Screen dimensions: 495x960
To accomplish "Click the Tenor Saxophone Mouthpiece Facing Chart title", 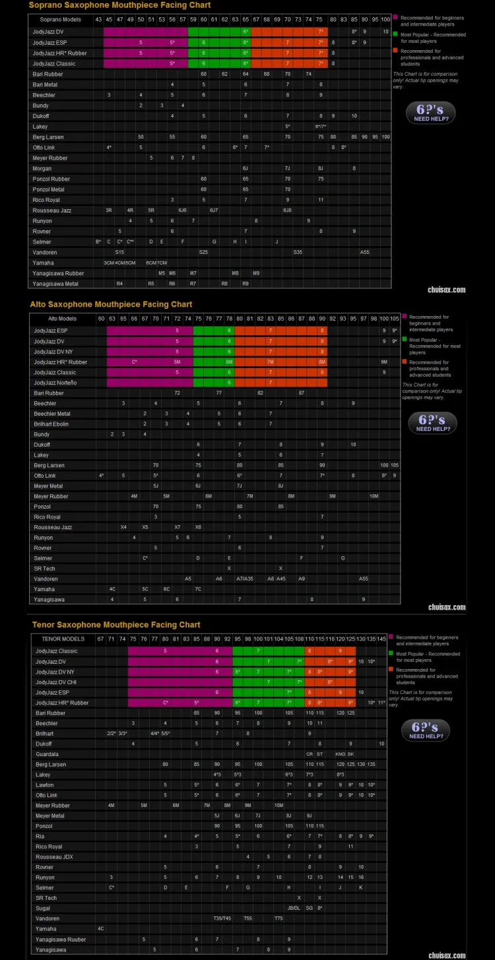I will (x=116, y=624).
